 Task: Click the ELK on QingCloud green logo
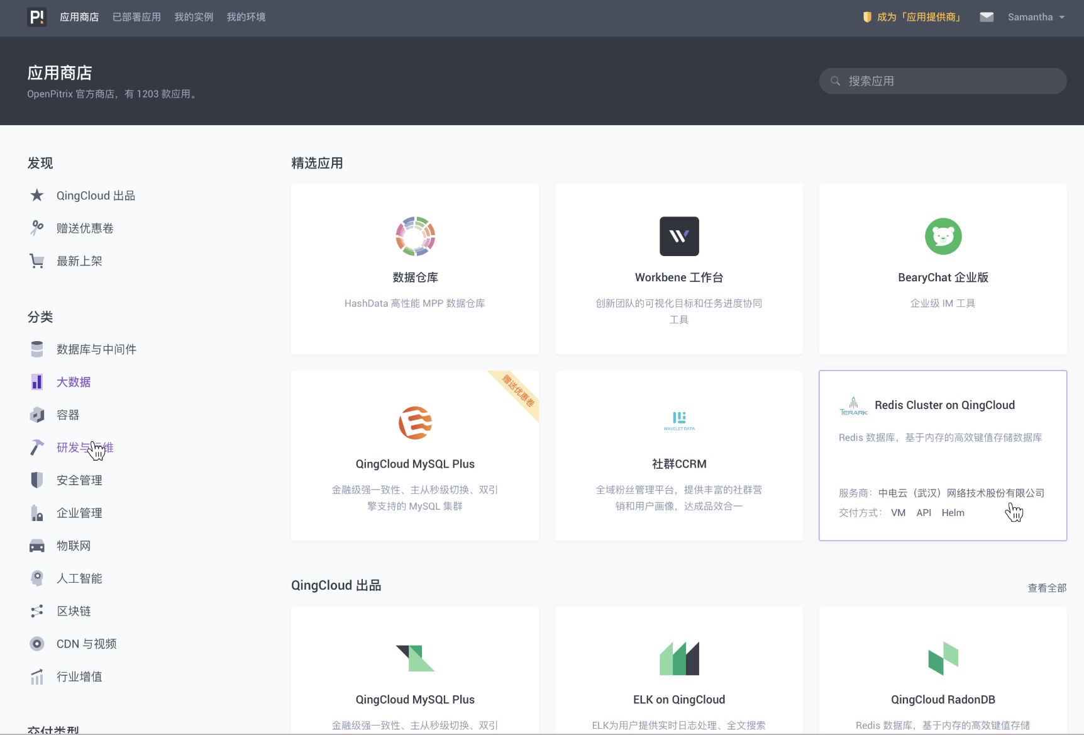click(679, 658)
